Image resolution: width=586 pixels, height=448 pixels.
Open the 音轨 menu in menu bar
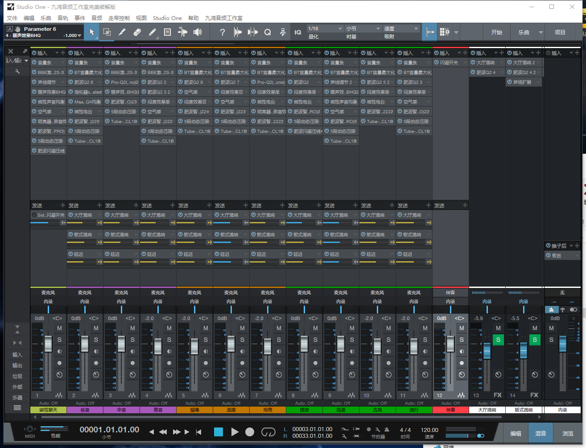point(63,18)
